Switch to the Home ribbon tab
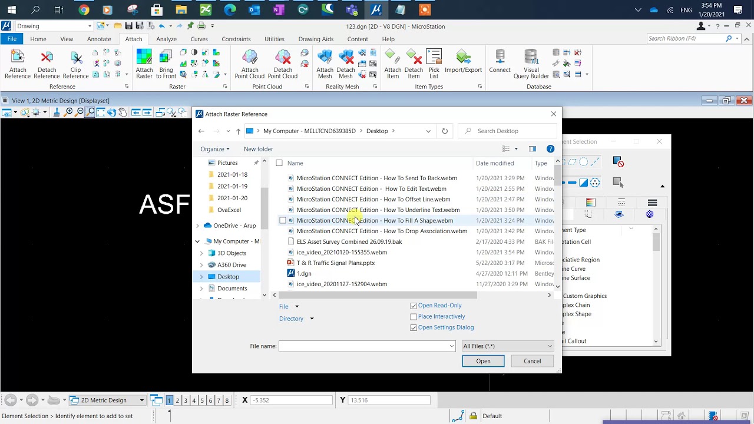 coord(38,39)
